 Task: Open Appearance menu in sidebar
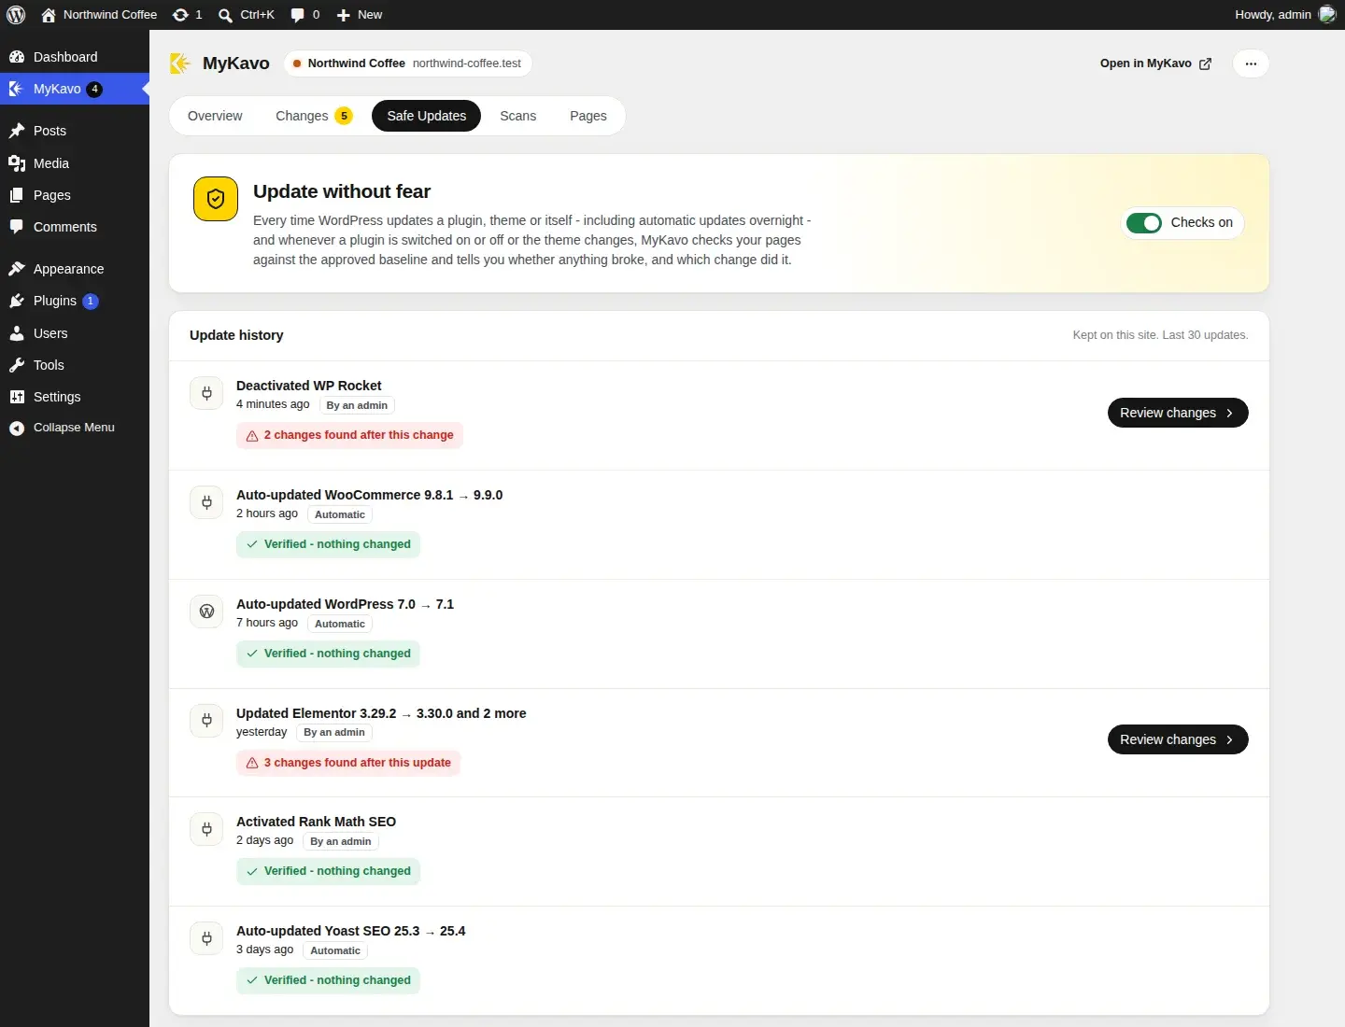coord(75,269)
